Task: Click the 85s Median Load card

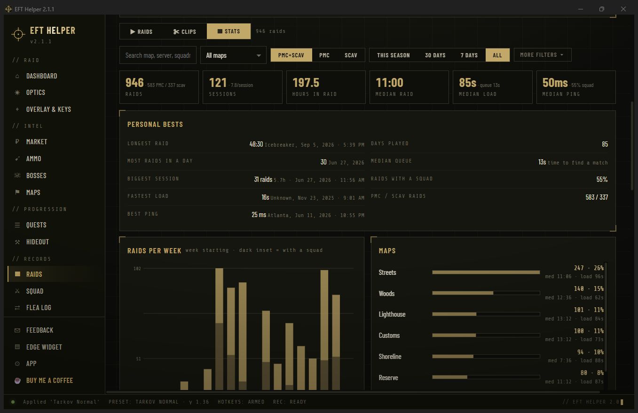Action: pyautogui.click(x=493, y=87)
